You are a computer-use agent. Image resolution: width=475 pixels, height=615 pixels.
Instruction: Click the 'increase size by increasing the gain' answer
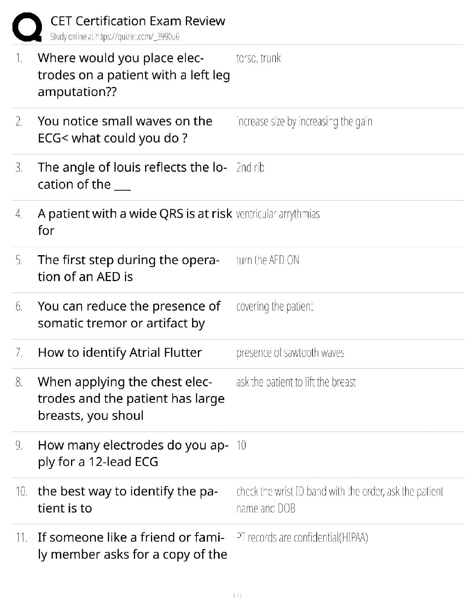coord(304,122)
